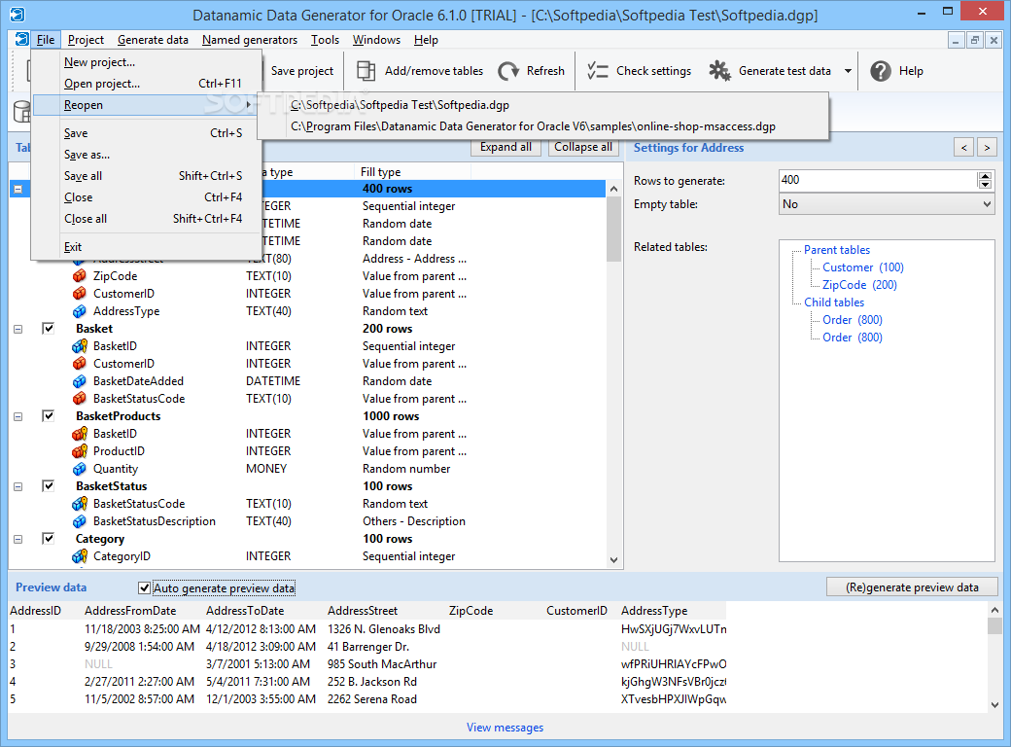This screenshot has width=1011, height=747.
Task: Click the Quantity column icon
Action: [x=80, y=469]
